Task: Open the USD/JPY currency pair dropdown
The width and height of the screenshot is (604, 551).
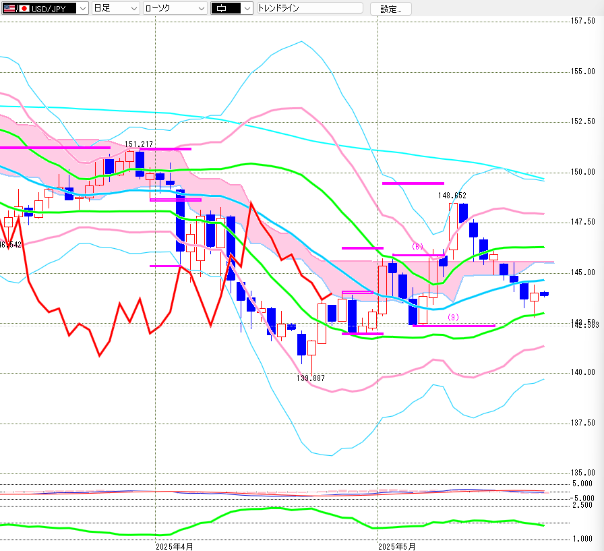Action: 45,8
